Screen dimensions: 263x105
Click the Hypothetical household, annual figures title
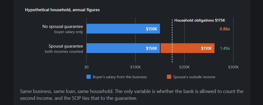62,10
